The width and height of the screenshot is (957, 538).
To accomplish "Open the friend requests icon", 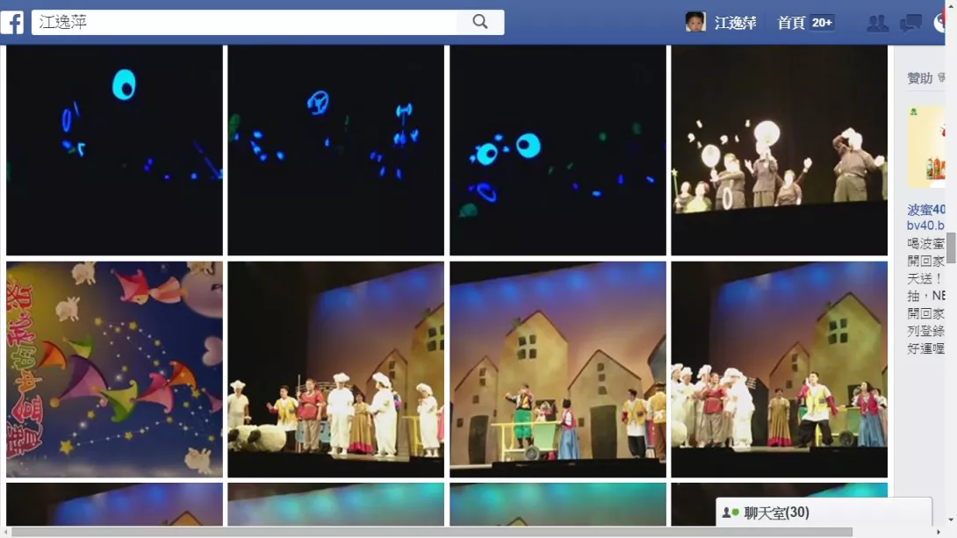I will click(878, 23).
